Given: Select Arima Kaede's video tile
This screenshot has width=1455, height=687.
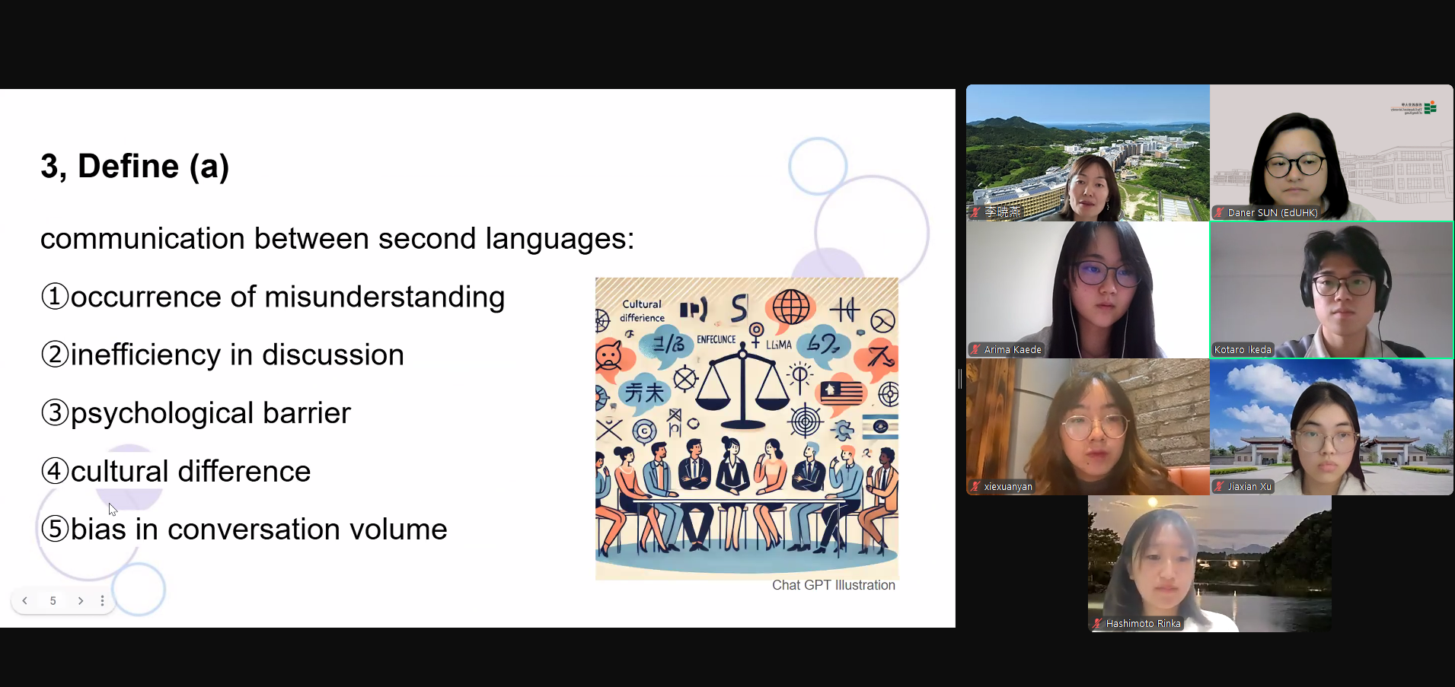Looking at the screenshot, I should (1087, 289).
